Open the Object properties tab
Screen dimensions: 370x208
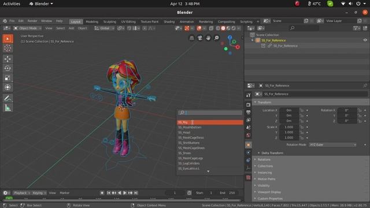pos(248,145)
